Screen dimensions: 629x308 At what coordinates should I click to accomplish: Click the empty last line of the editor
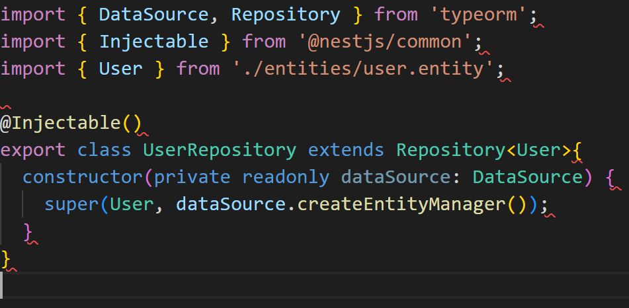pyautogui.click(x=315, y=285)
